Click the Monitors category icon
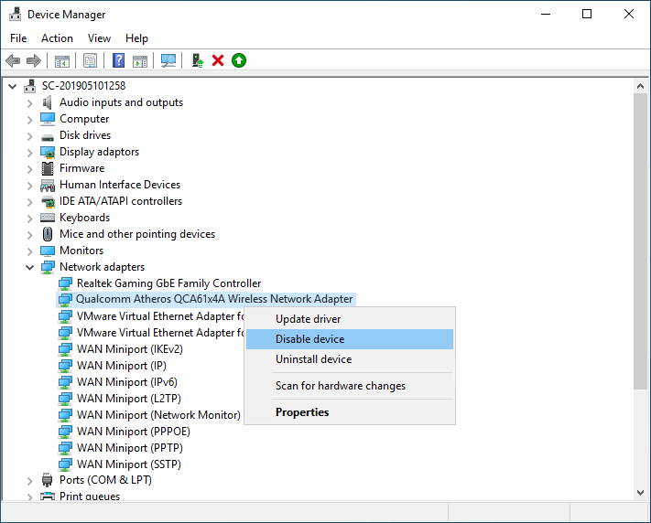This screenshot has width=651, height=523. coord(48,251)
